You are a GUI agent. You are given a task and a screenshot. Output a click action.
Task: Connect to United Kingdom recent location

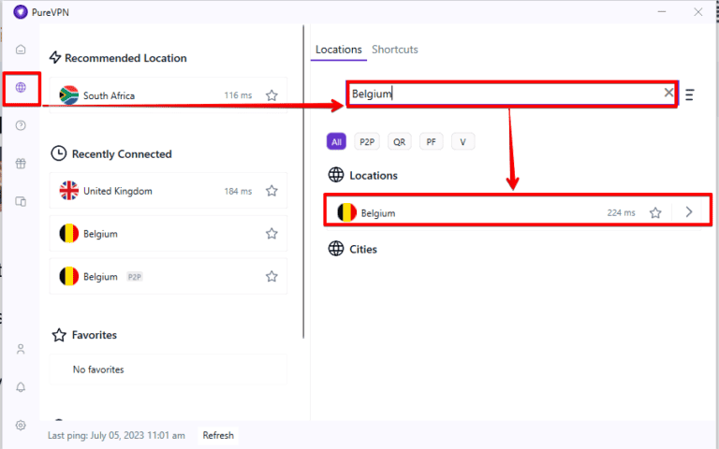169,191
